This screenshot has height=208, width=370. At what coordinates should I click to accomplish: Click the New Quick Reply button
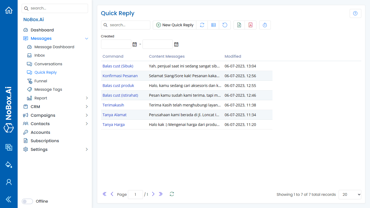point(174,25)
